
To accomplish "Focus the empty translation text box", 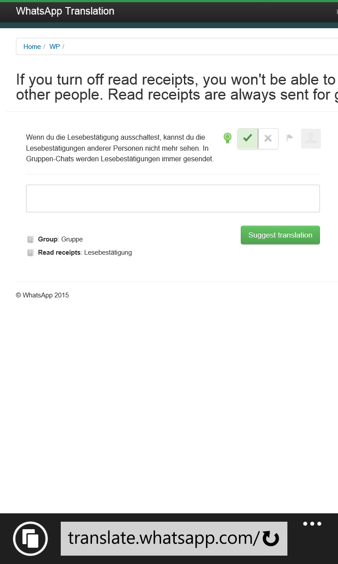I will [x=173, y=199].
